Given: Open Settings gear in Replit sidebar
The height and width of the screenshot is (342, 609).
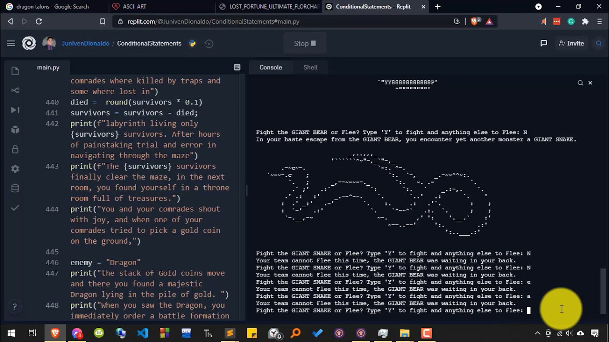Looking at the screenshot, I should coord(15,169).
